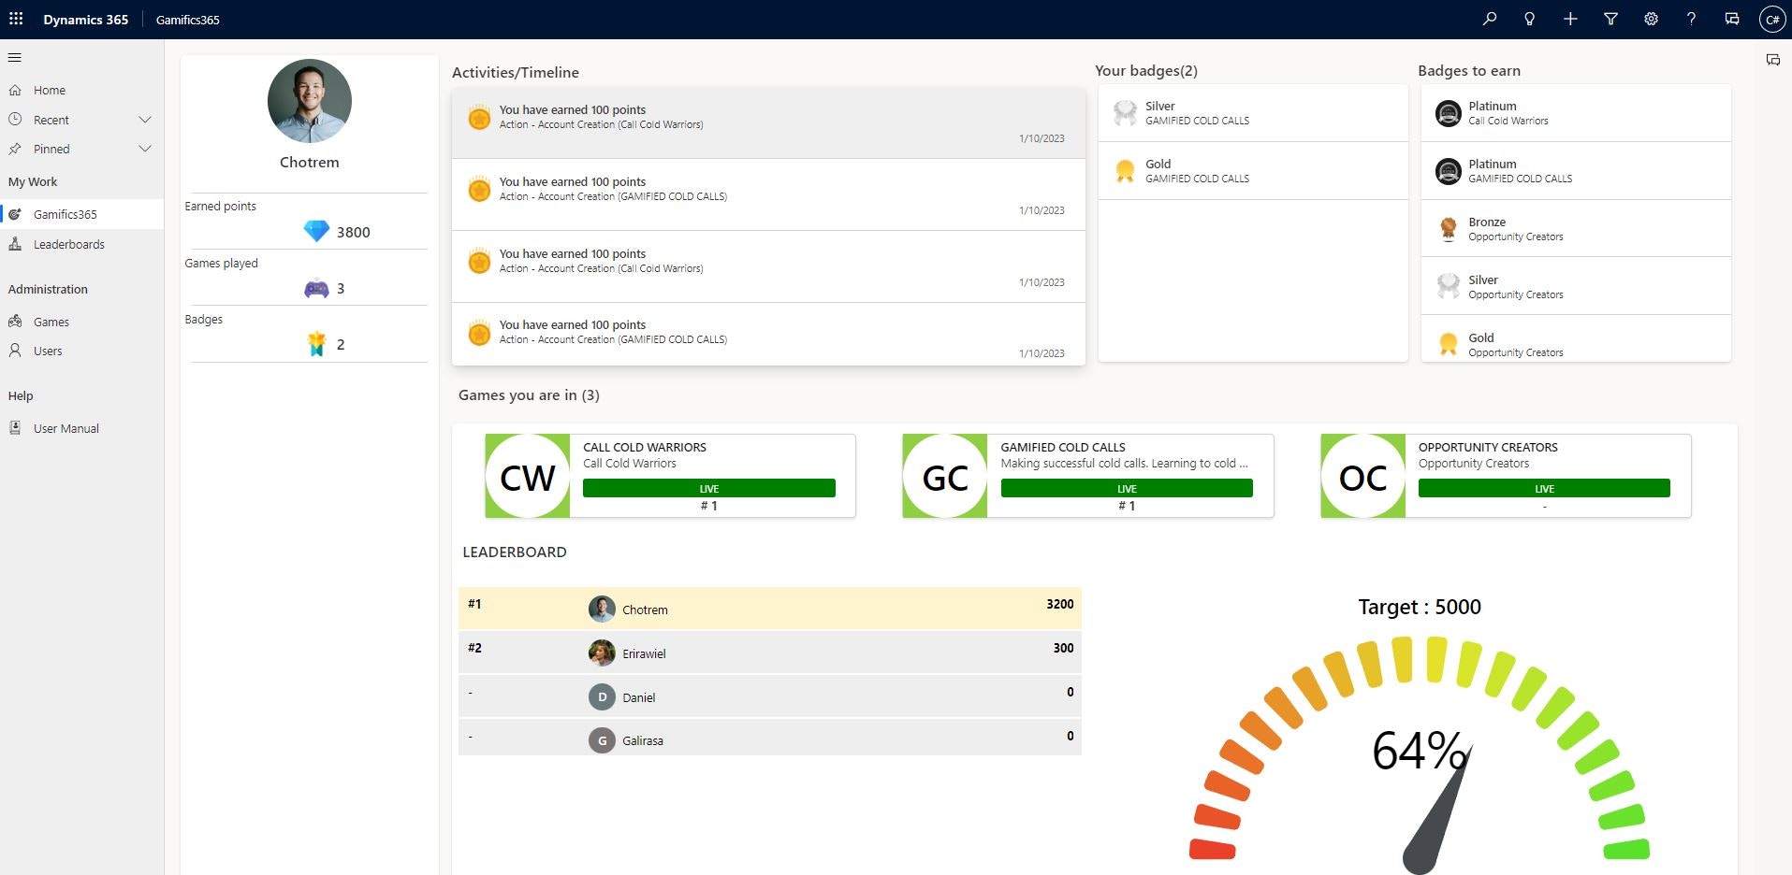Image resolution: width=1792 pixels, height=875 pixels.
Task: Open the Dynamics 365 app launcher grid
Action: 16,19
